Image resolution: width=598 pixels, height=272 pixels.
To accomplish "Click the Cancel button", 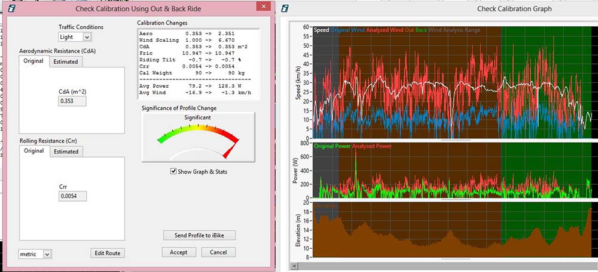I will (218, 252).
